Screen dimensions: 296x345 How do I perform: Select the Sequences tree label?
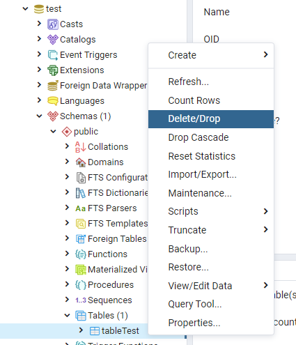pyautogui.click(x=110, y=300)
